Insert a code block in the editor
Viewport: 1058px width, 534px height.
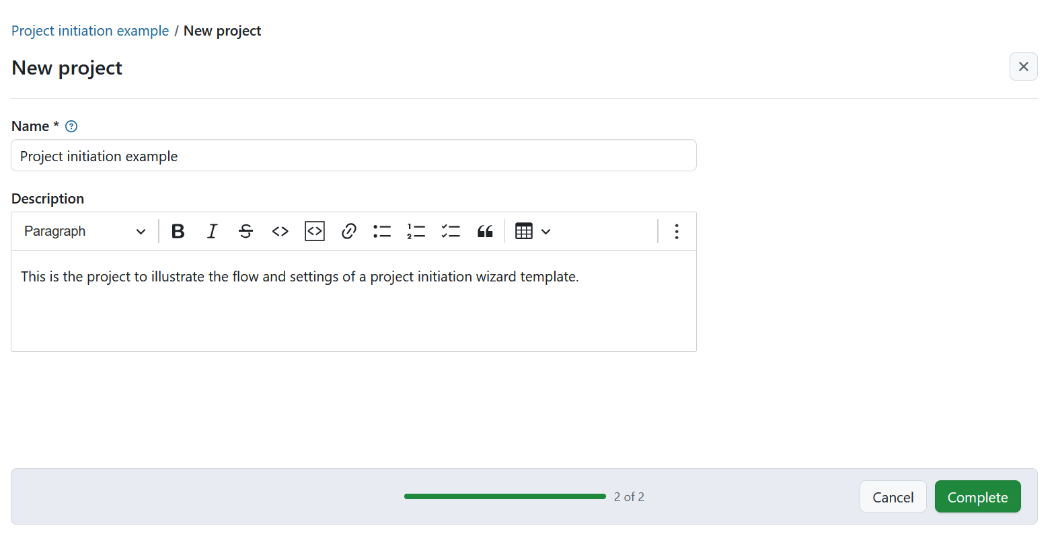[x=314, y=231]
